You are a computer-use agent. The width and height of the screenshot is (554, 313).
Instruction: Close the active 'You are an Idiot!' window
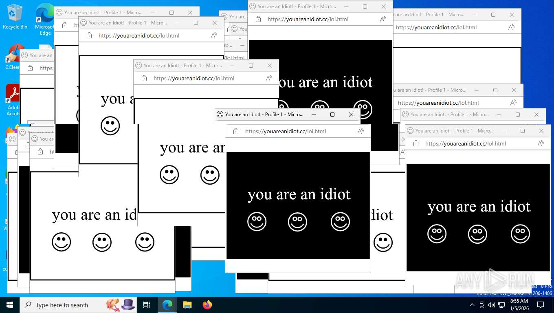click(x=351, y=115)
